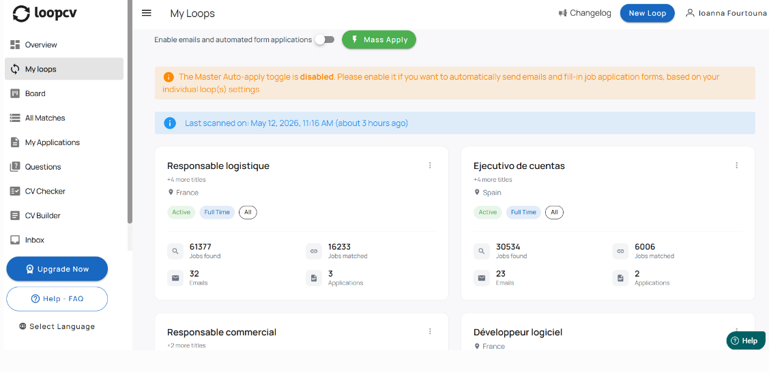
Task: Click the Mass Apply button
Action: click(379, 40)
